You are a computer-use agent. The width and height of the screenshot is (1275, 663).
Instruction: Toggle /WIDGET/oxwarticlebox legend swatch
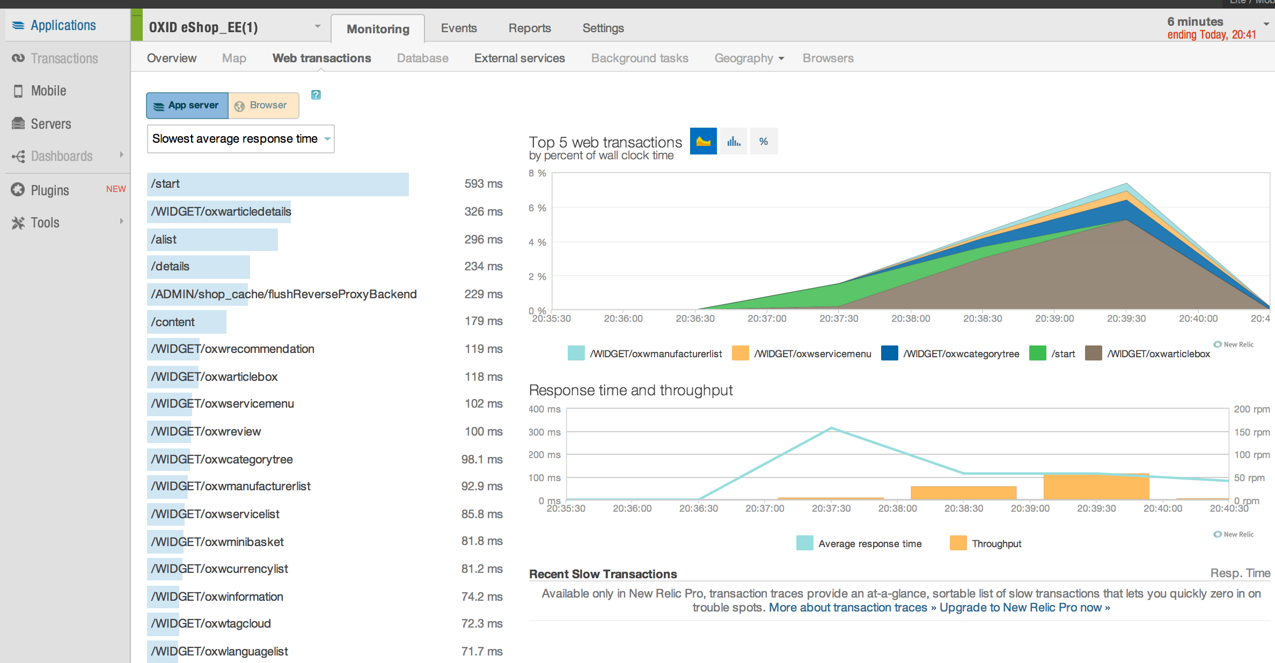pyautogui.click(x=1093, y=353)
